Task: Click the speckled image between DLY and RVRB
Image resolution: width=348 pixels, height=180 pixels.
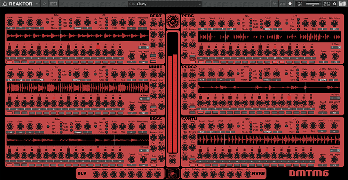Action: tap(173, 173)
